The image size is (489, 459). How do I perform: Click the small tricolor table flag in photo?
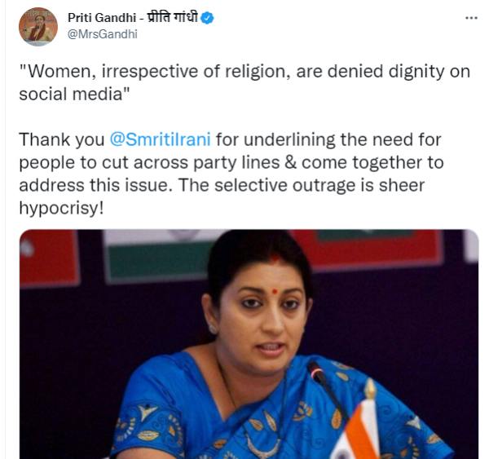point(359,427)
